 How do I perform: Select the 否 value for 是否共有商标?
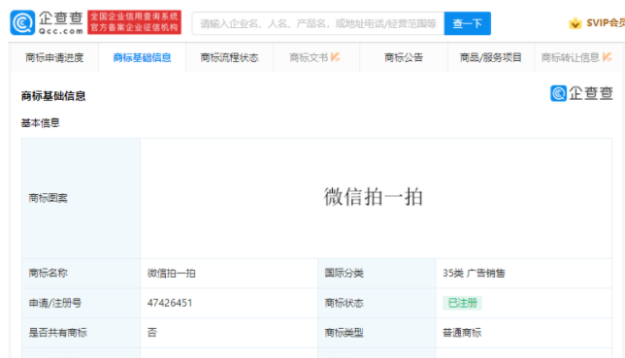(151, 333)
